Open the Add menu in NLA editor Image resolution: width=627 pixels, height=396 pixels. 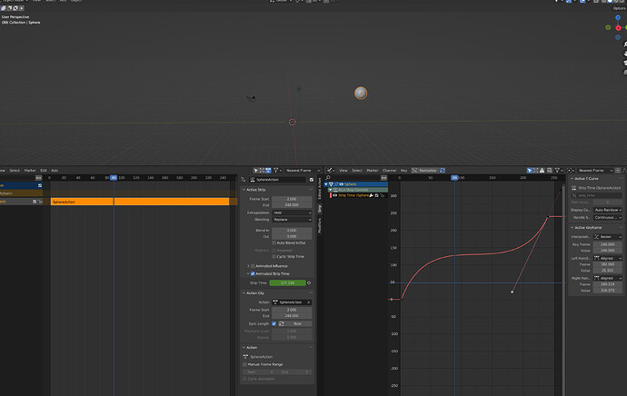tap(55, 170)
